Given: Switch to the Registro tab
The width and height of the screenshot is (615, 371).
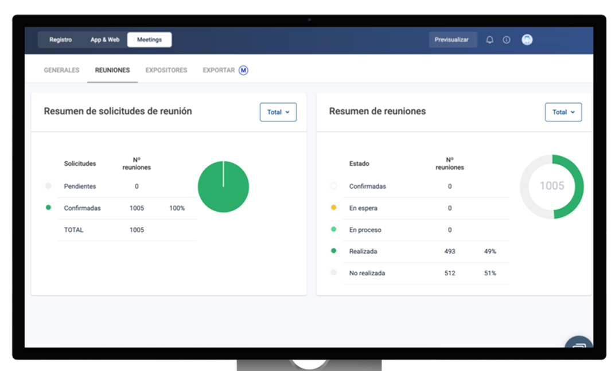Looking at the screenshot, I should [60, 40].
